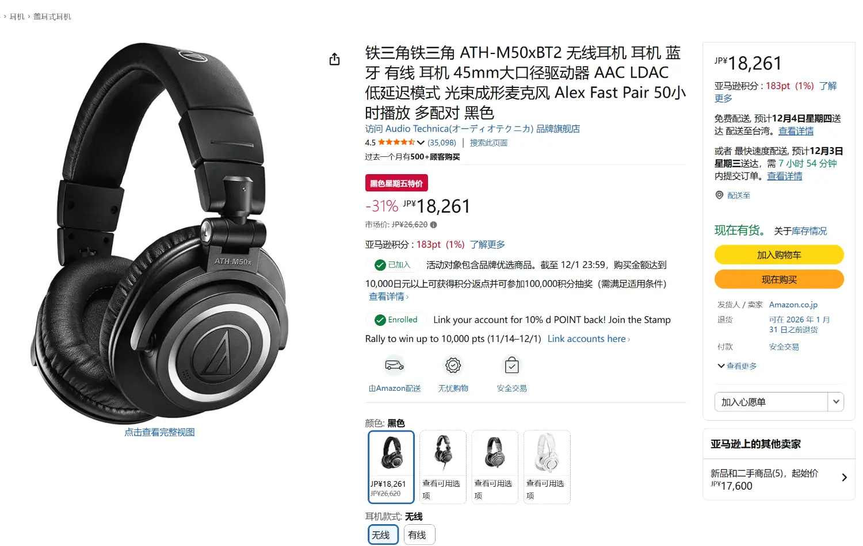Click the 现在购买 button
This screenshot has width=863, height=546.
(x=779, y=279)
